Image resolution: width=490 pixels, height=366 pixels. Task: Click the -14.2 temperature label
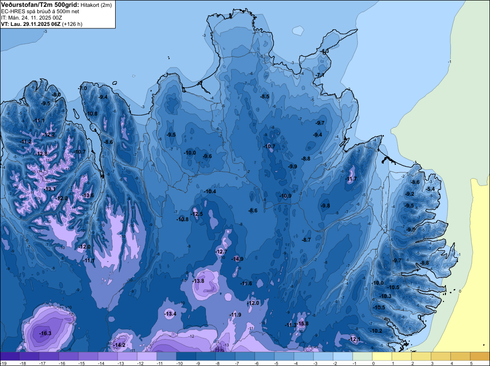coord(120,345)
